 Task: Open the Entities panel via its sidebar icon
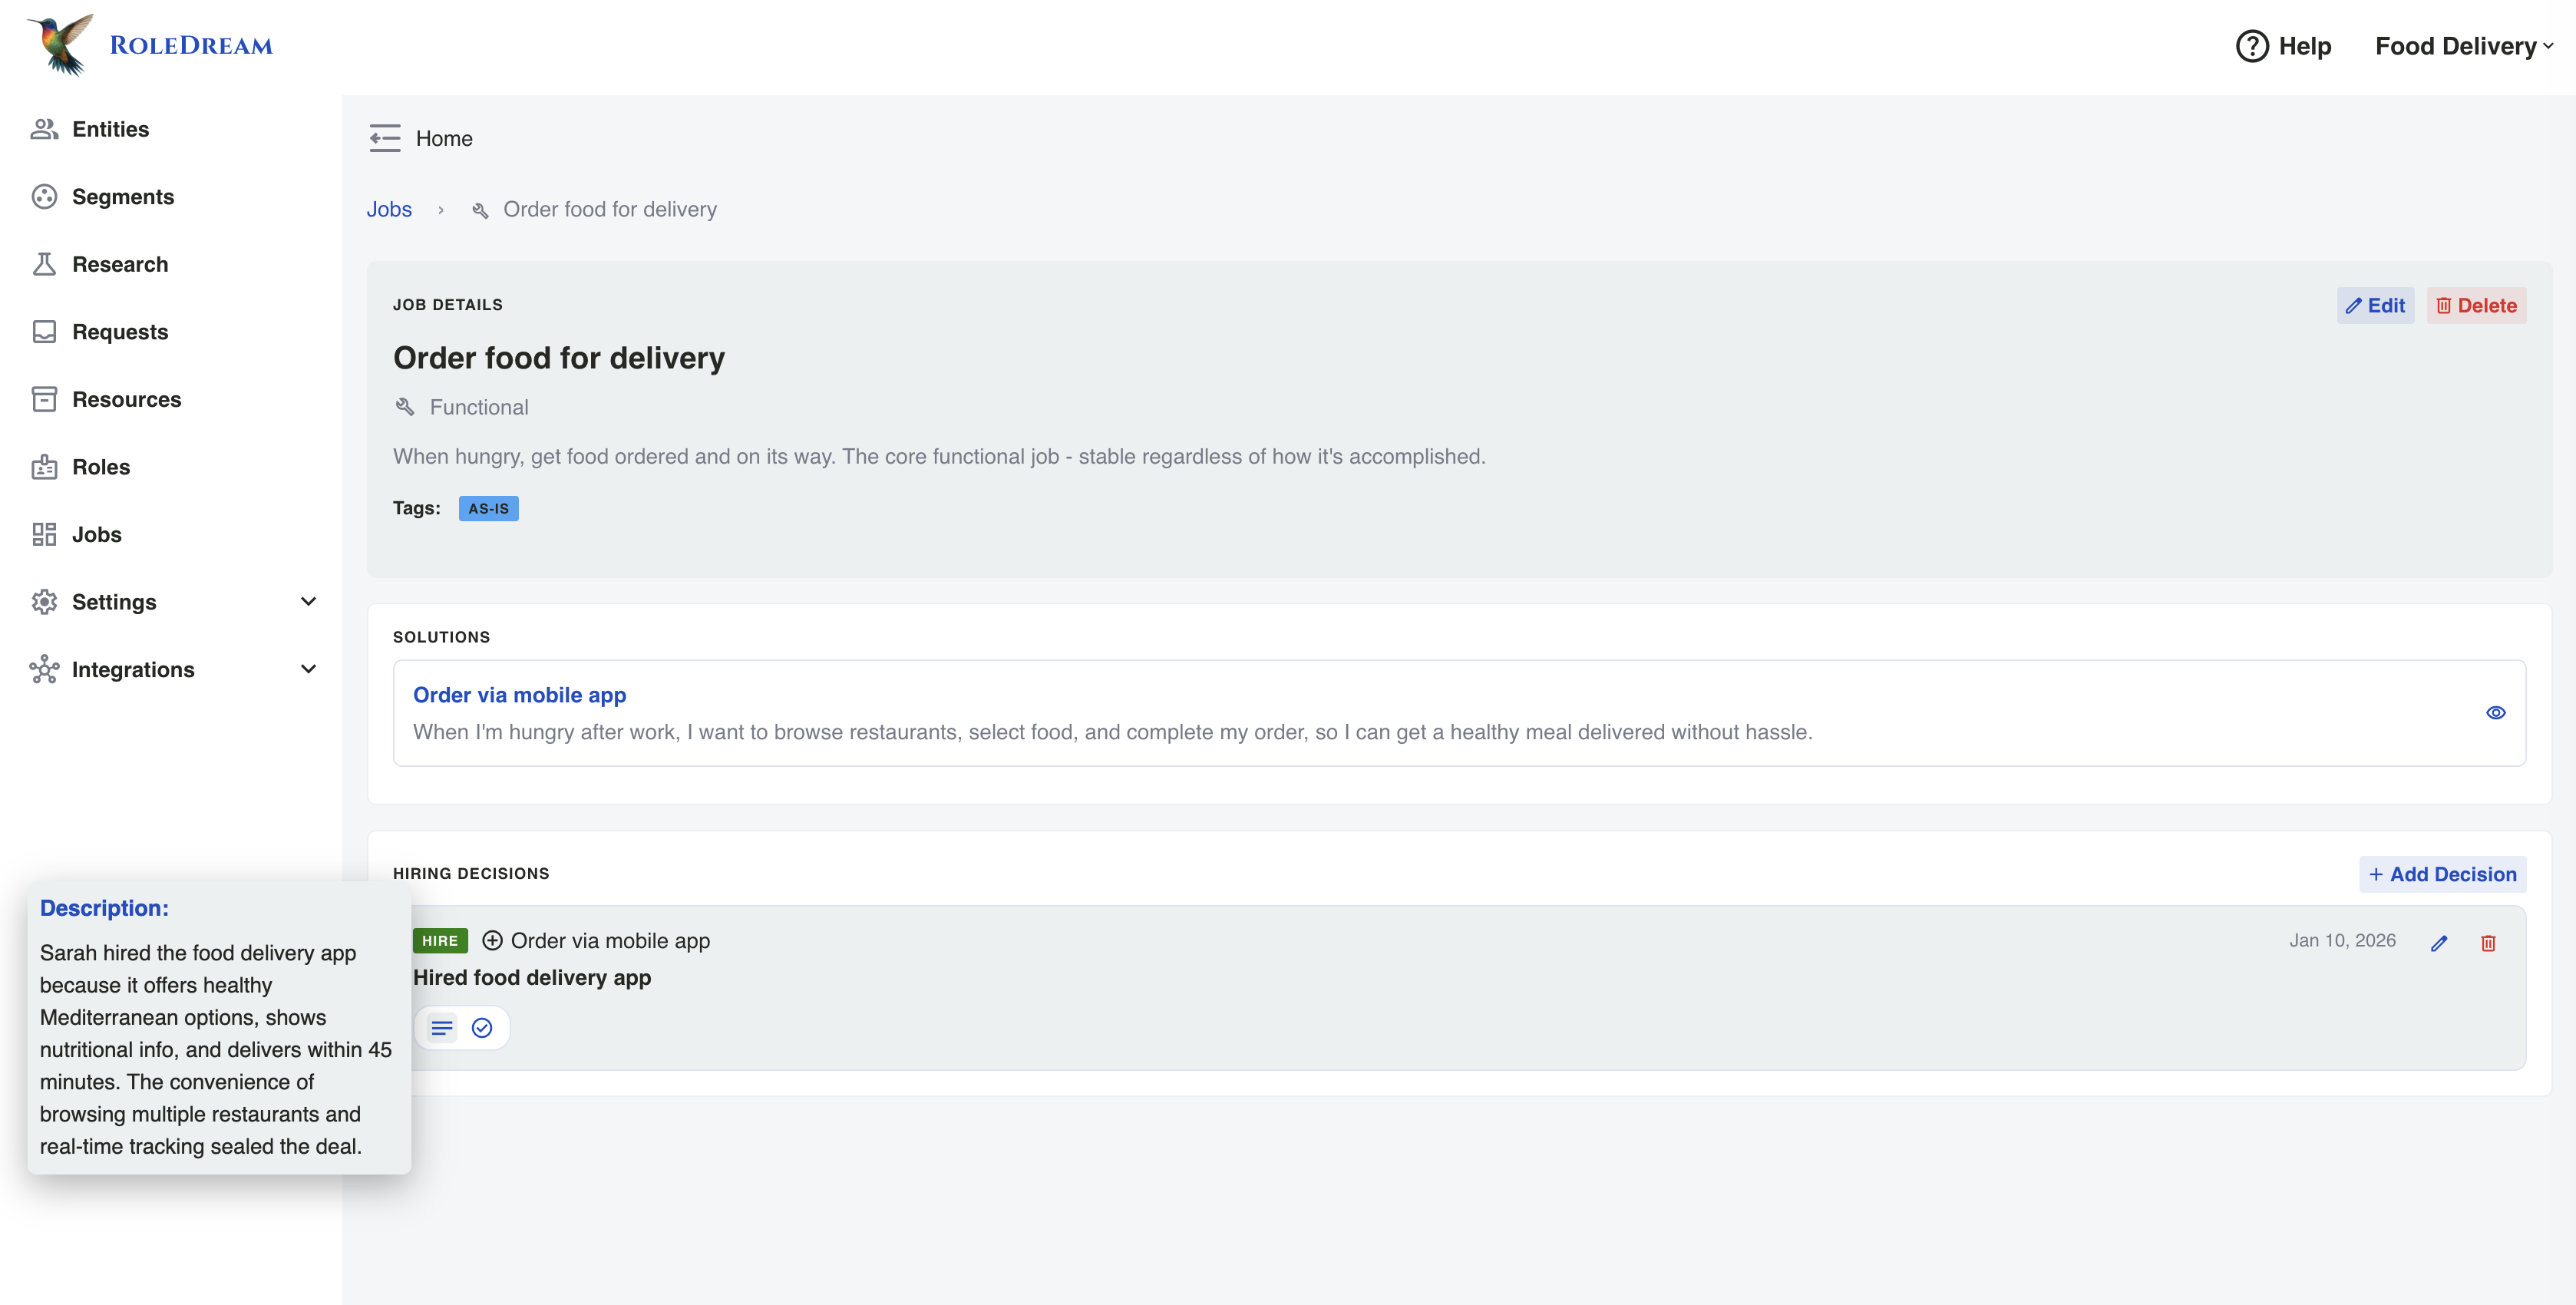[x=44, y=128]
